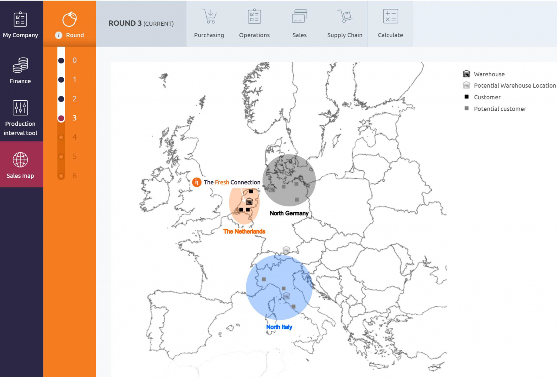Click the North Germany region label

[x=289, y=213]
